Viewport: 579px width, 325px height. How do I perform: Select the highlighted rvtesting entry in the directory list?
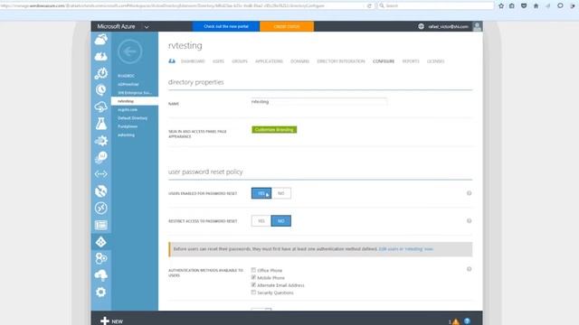click(x=135, y=101)
